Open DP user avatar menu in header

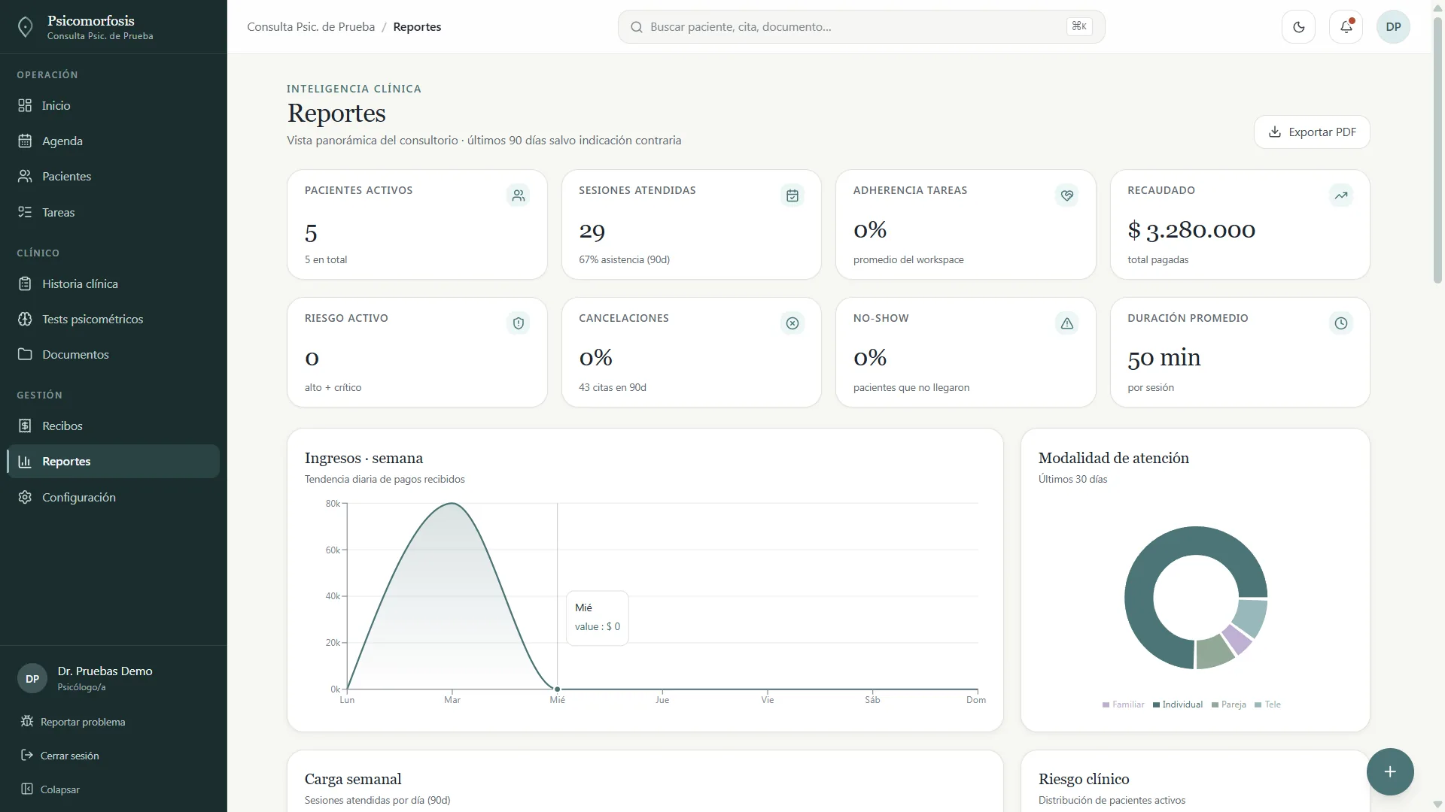click(x=1393, y=27)
